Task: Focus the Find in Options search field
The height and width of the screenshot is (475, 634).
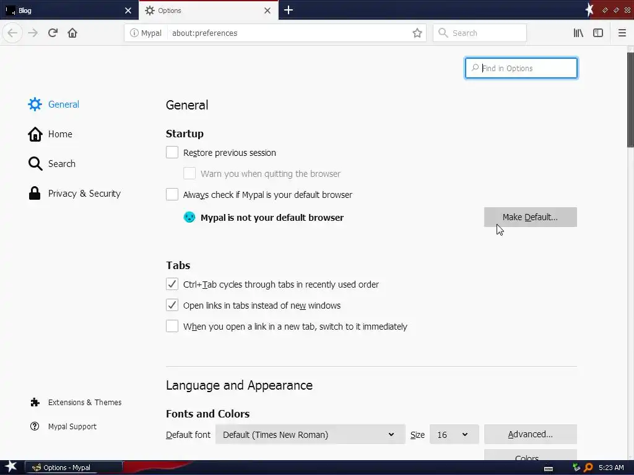Action: click(x=521, y=68)
